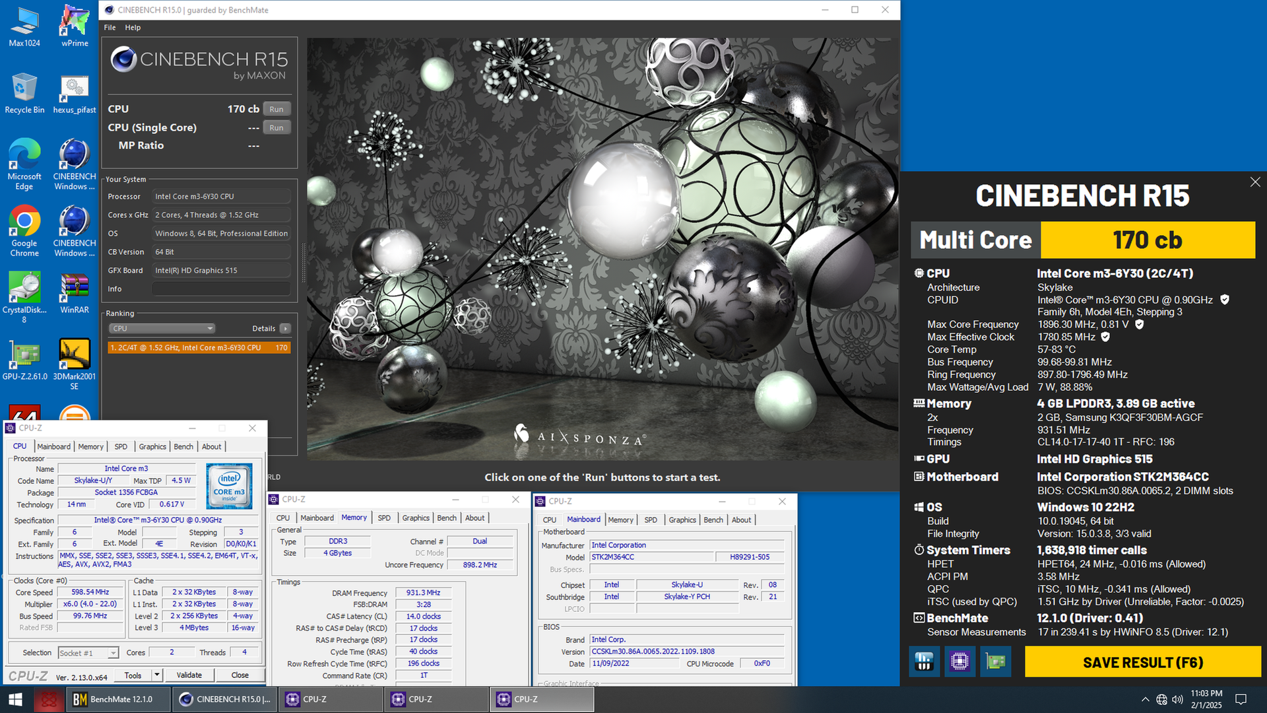Switch to CINEBENCH R15.0 in taskbar
Image resolution: width=1267 pixels, height=713 pixels.
225,699
